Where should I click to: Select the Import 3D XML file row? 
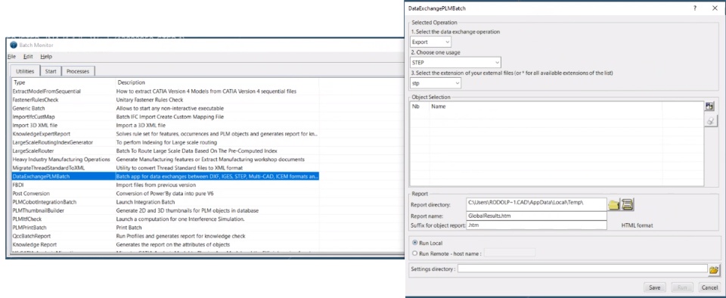click(x=166, y=126)
